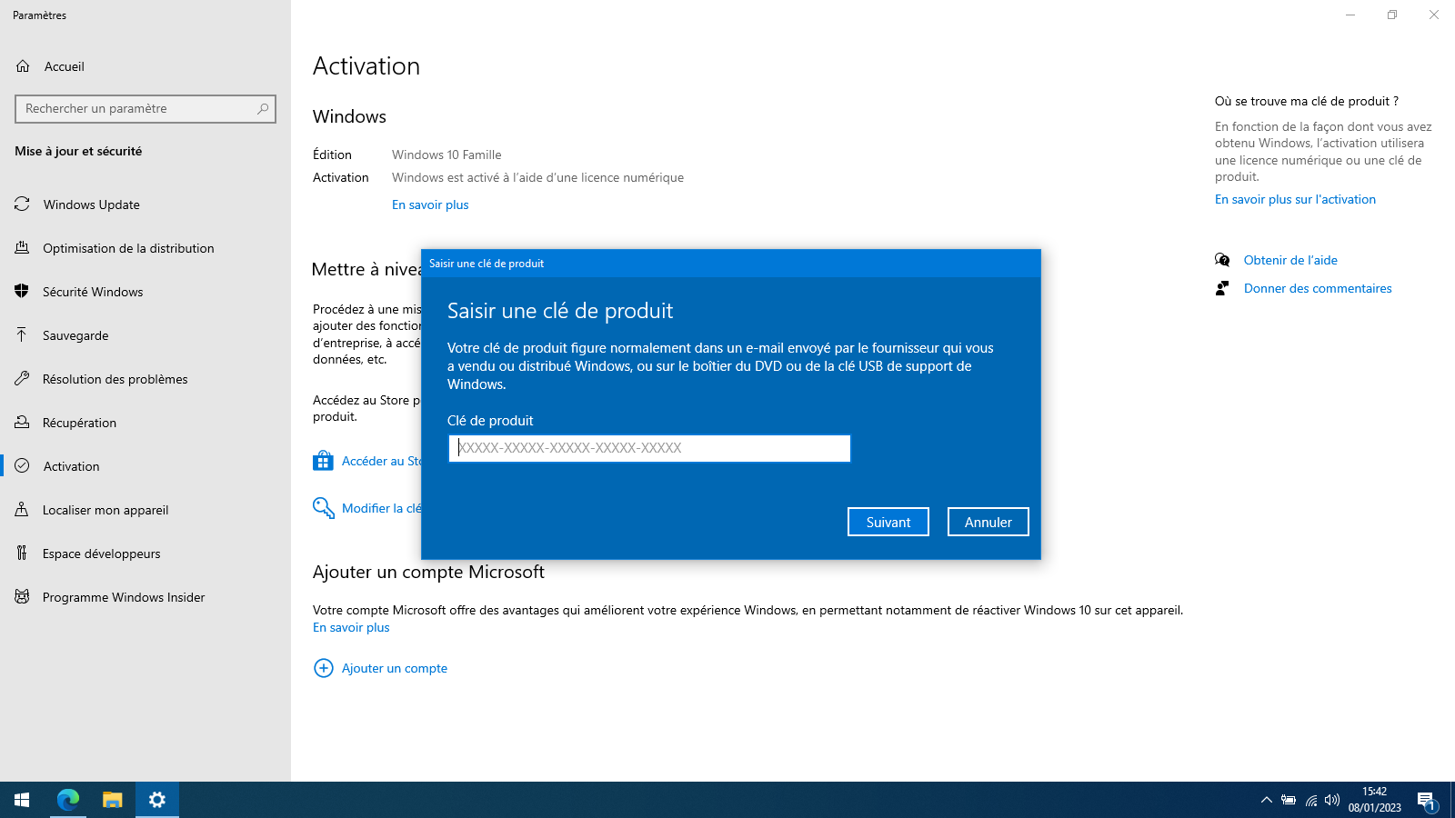Click the Récupération icon
Image resolution: width=1455 pixels, height=818 pixels.
click(x=22, y=423)
